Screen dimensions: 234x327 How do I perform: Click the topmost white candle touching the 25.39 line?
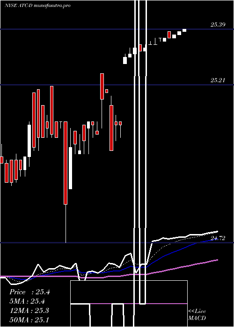click(x=184, y=30)
